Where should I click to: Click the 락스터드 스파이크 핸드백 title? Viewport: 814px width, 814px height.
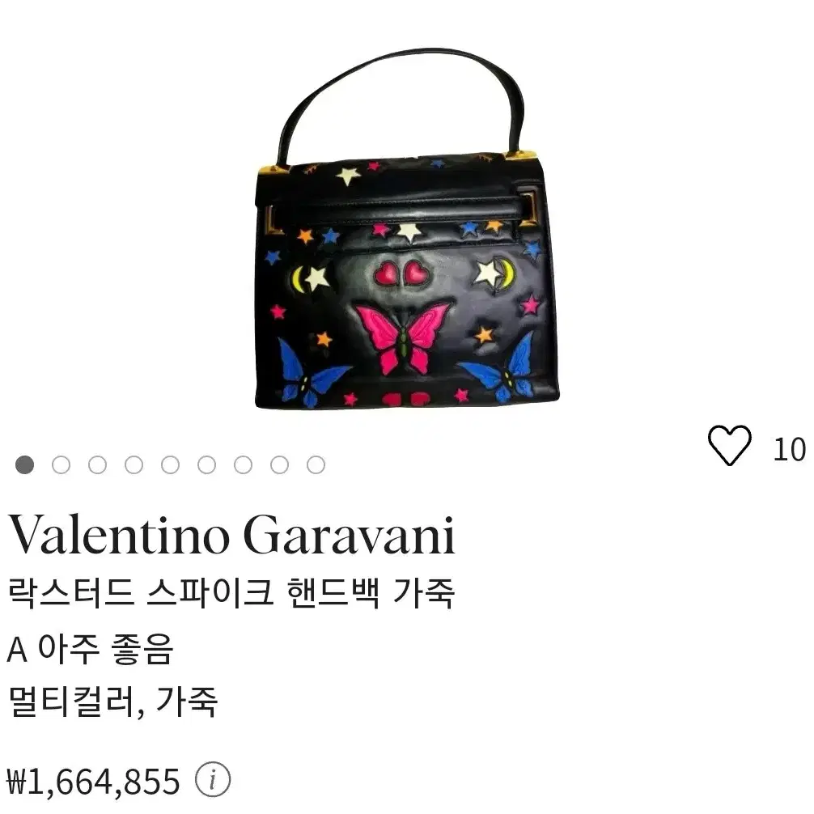click(x=232, y=592)
